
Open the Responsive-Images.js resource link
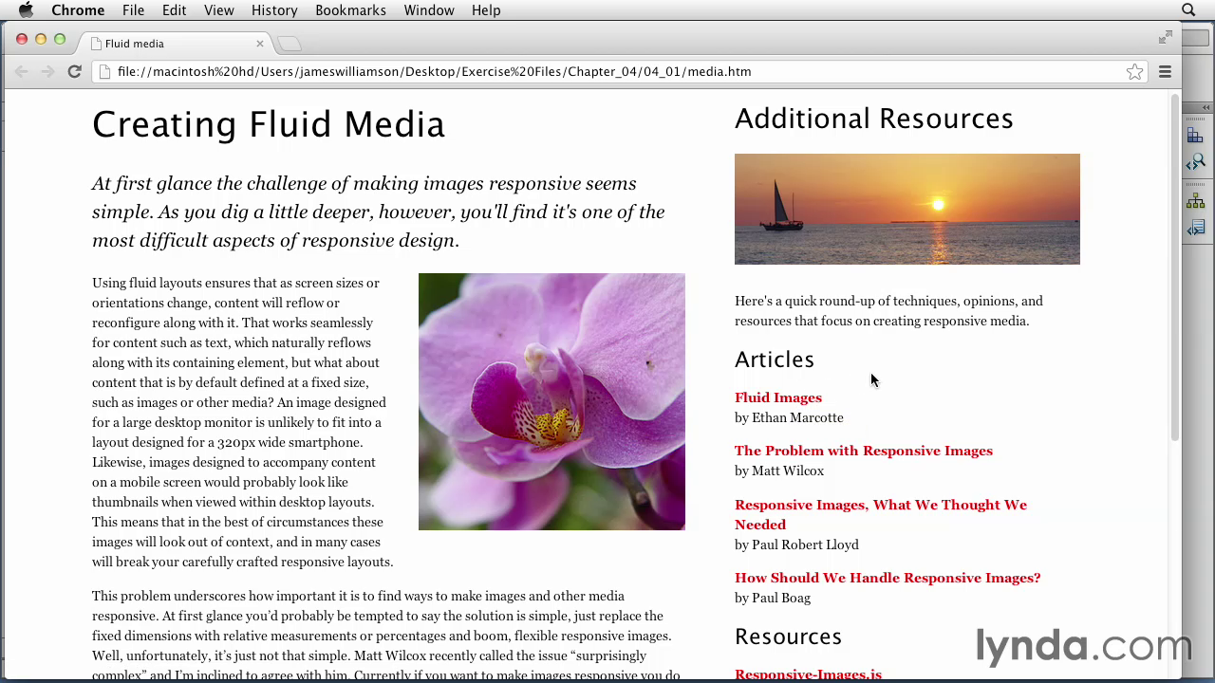coord(808,674)
